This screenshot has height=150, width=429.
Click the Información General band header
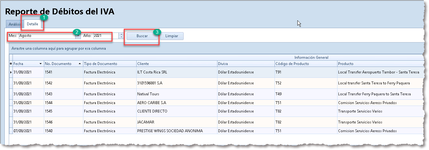[x=311, y=57]
